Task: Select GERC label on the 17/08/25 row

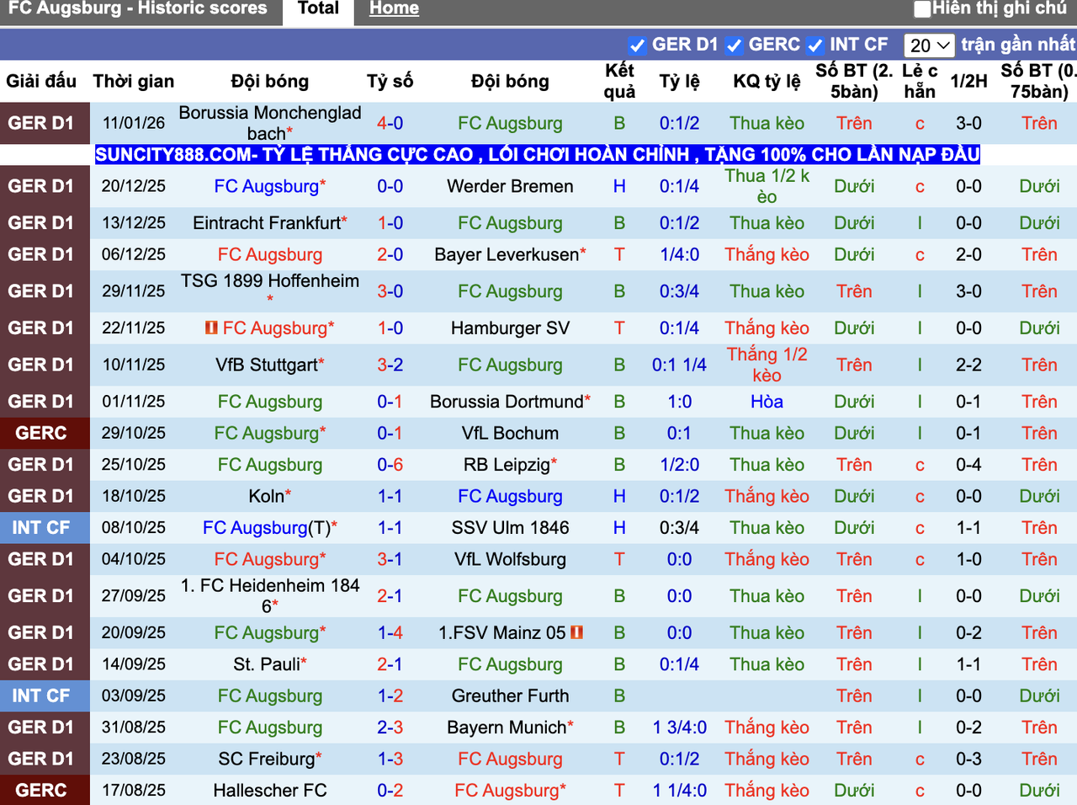Action: point(41,791)
